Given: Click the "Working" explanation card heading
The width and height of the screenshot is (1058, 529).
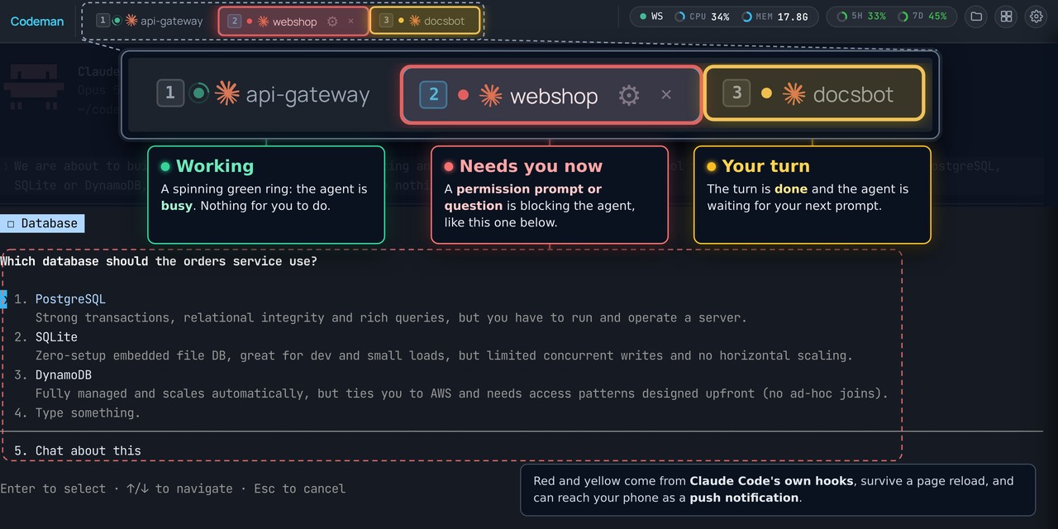Looking at the screenshot, I should click(215, 166).
